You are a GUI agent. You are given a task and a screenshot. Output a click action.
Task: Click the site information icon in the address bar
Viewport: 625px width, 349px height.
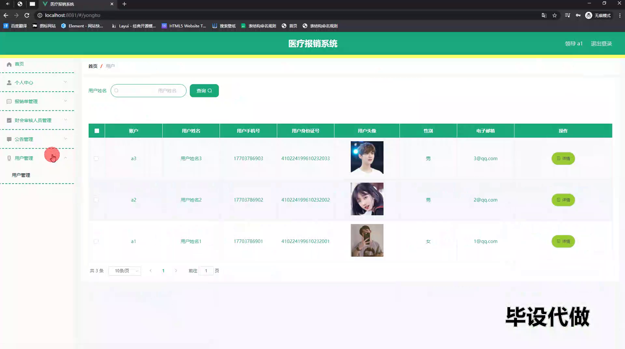[40, 15]
